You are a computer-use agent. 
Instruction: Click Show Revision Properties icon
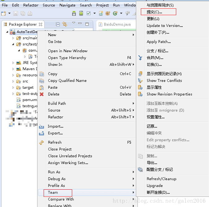pyautogui.click(x=140, y=94)
